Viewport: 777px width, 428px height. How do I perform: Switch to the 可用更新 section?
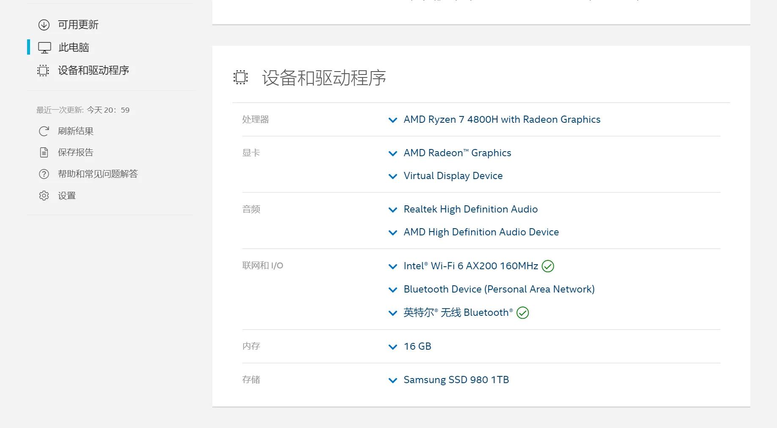(78, 25)
